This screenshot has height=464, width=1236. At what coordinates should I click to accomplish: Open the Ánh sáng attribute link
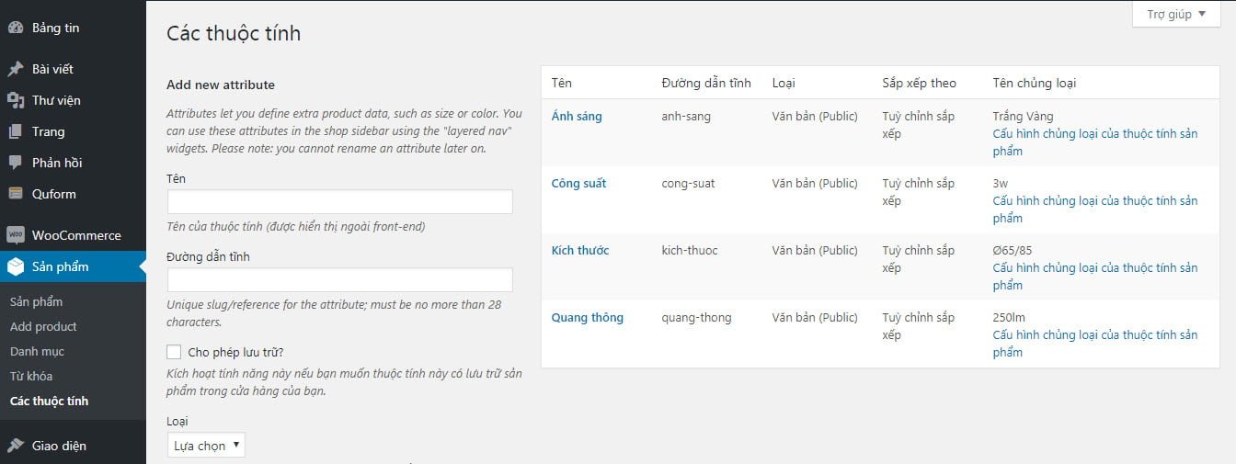(x=577, y=116)
